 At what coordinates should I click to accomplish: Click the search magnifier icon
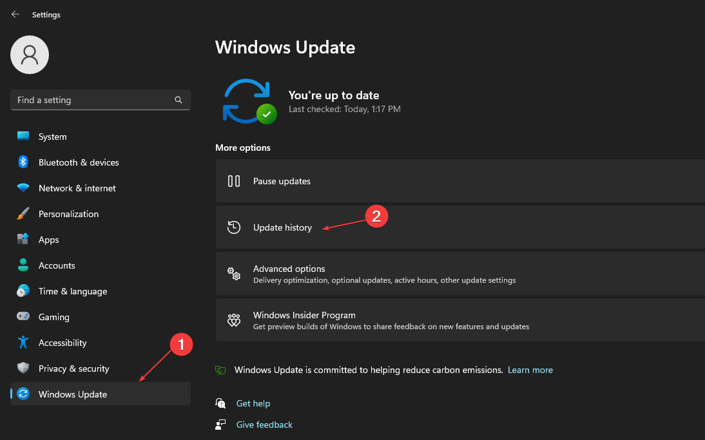[179, 100]
